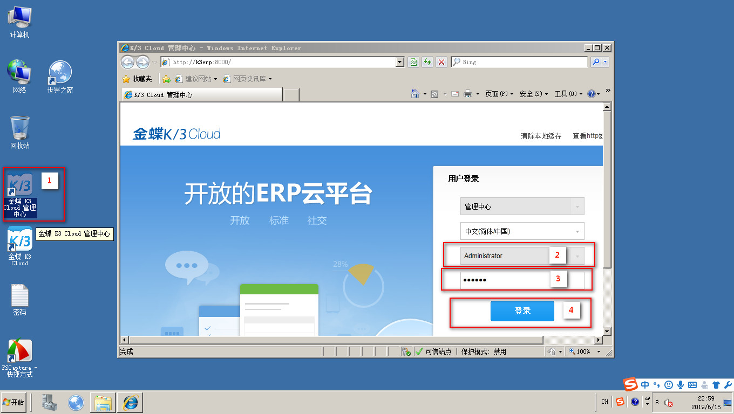The image size is (734, 414).
Task: Open the zoom level 100% dropdown
Action: pyautogui.click(x=598, y=351)
